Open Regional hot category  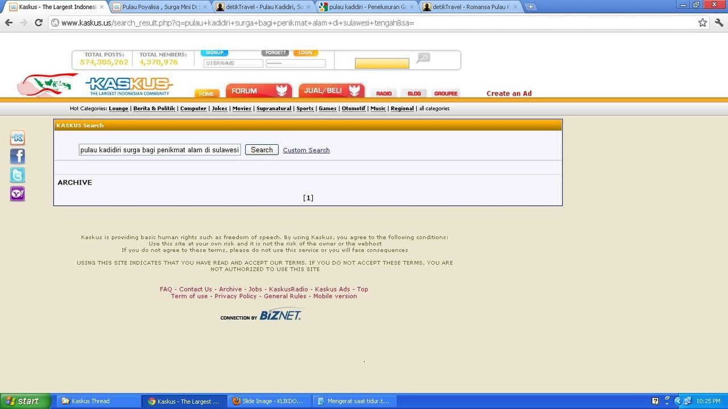pyautogui.click(x=402, y=108)
